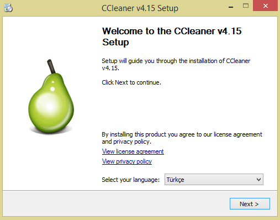Click the 'Select your language:' label
The width and height of the screenshot is (280, 220).
pyautogui.click(x=131, y=180)
